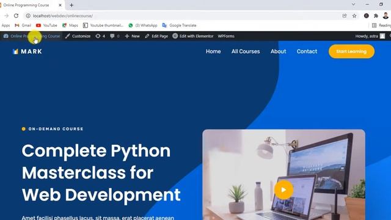Click Edit Page in the admin bar

pos(156,36)
